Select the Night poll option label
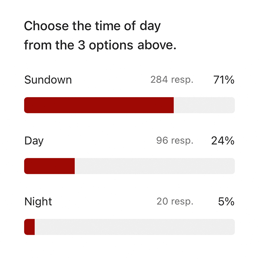Image resolution: width=259 pixels, height=259 pixels. [38, 202]
